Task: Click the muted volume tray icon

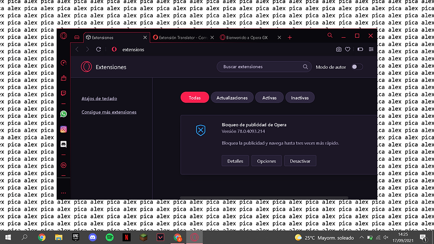Action: tap(386, 237)
